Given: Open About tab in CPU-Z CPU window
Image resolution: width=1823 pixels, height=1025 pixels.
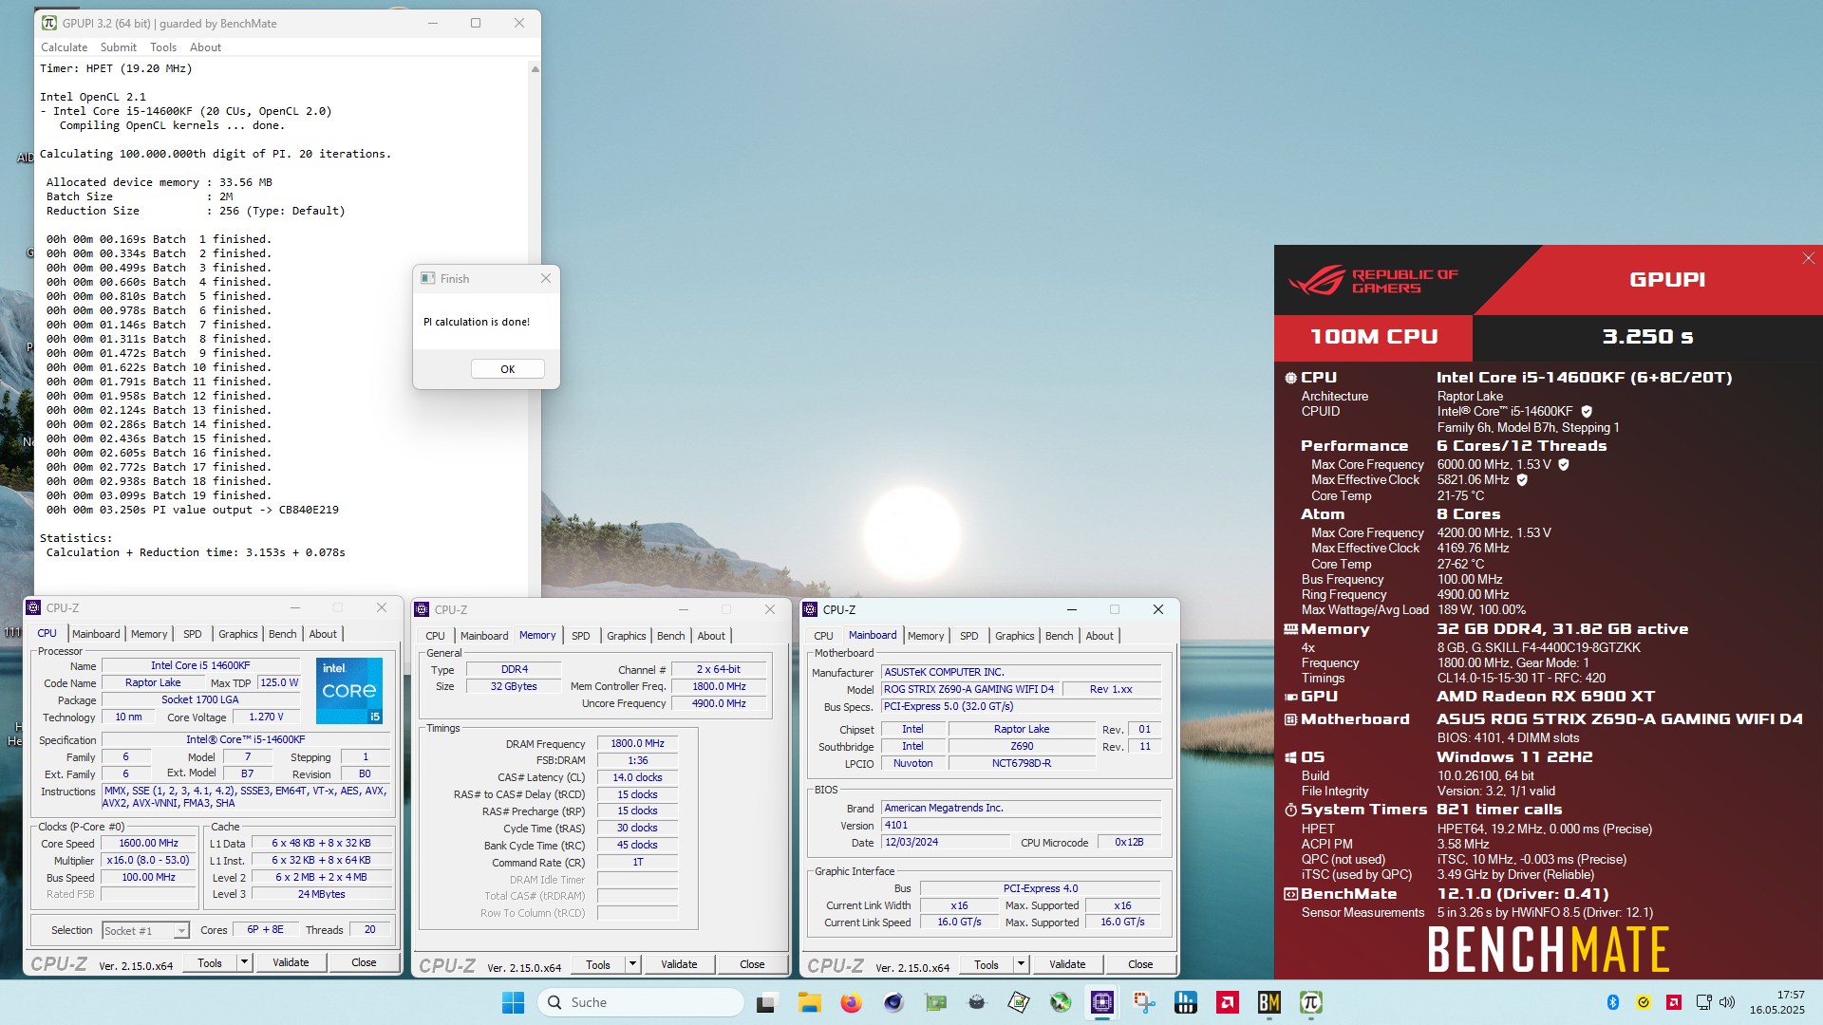Looking at the screenshot, I should (323, 634).
